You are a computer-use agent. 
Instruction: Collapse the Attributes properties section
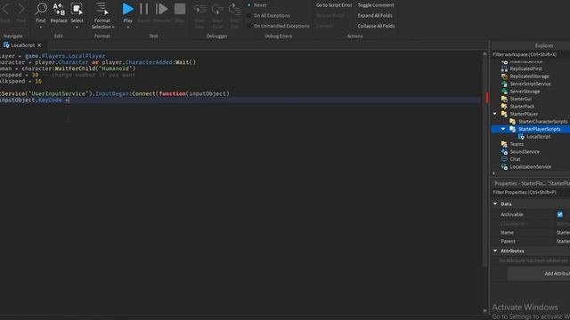click(x=495, y=251)
